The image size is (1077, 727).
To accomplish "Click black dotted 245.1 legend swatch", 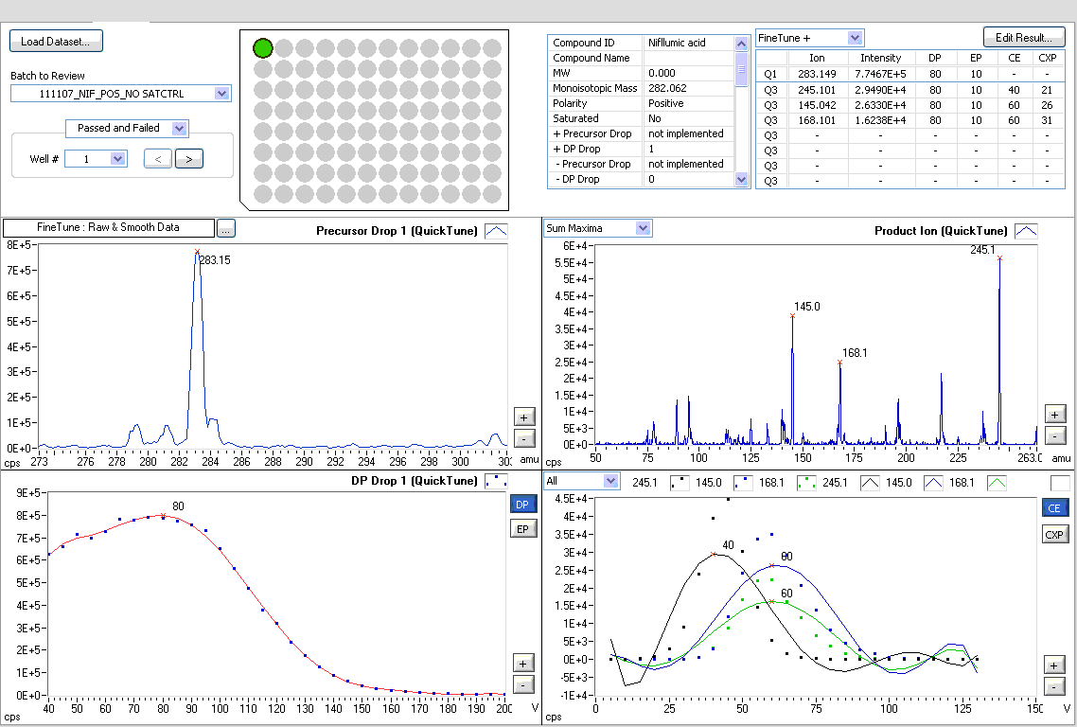I will pos(680,483).
